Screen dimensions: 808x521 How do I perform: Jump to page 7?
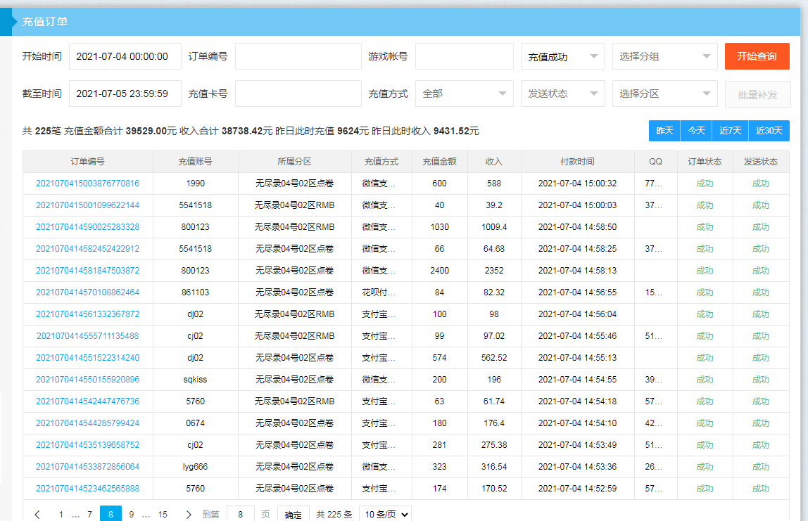point(89,514)
